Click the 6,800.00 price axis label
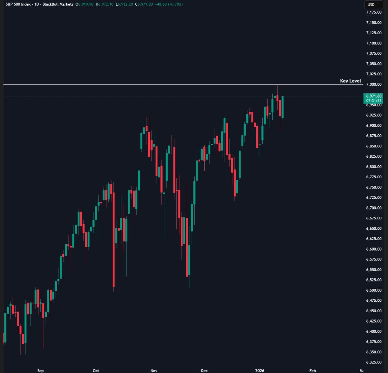This screenshot has width=388, height=373. click(374, 167)
